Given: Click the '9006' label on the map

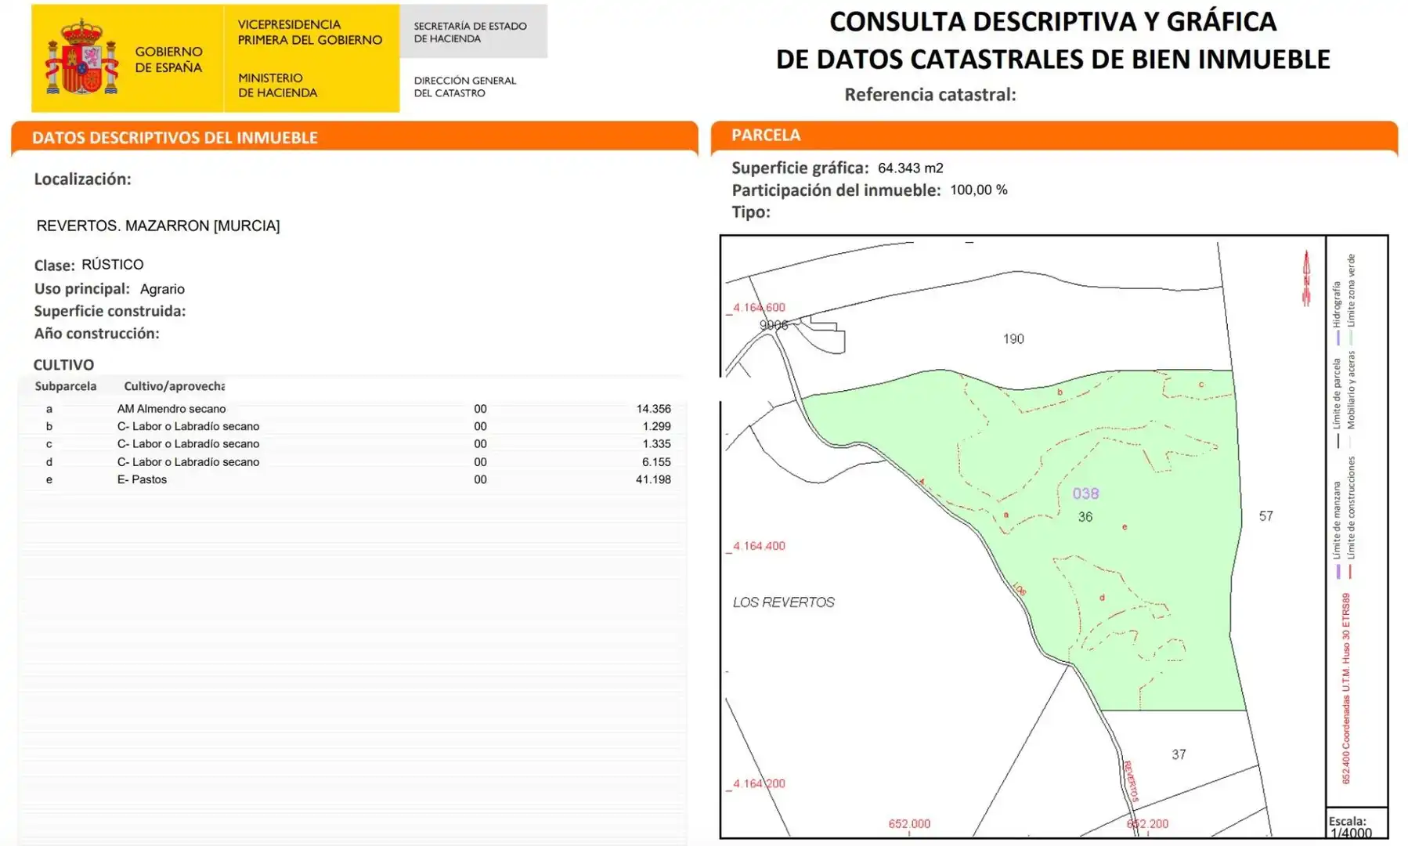Looking at the screenshot, I should (773, 325).
